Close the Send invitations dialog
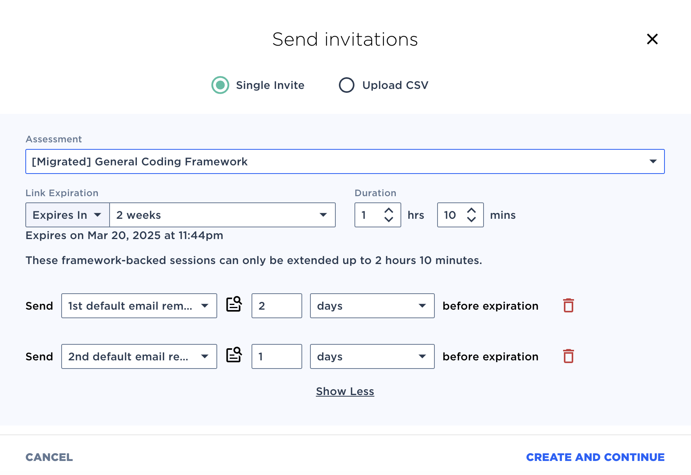The height and width of the screenshot is (475, 691). click(x=652, y=39)
